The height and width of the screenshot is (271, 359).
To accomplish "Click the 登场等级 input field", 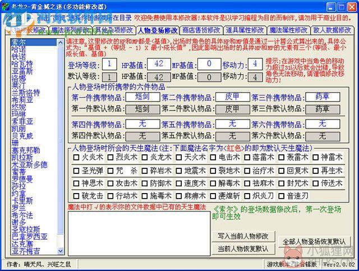I will coord(109,64).
